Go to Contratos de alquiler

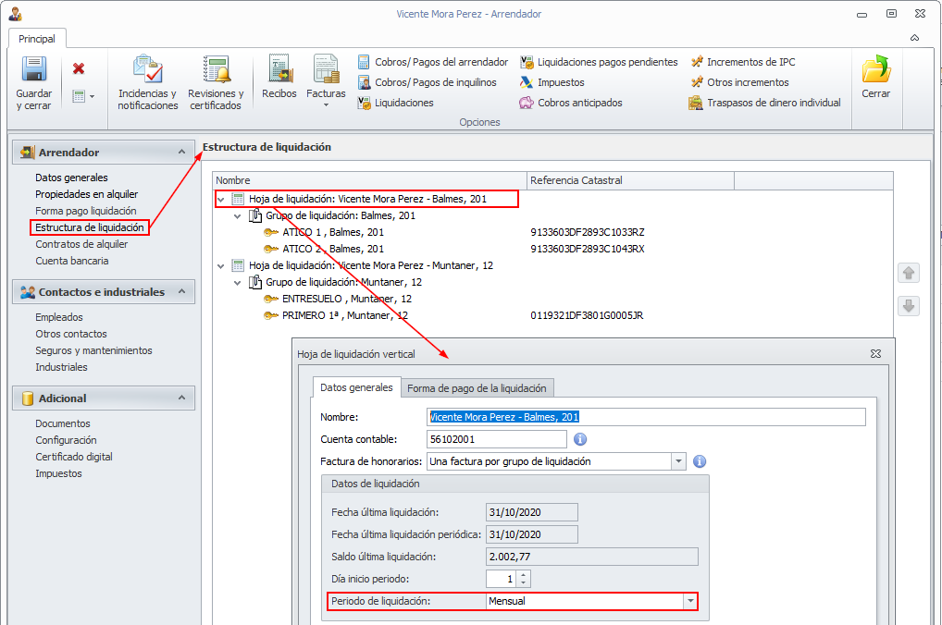pos(81,244)
